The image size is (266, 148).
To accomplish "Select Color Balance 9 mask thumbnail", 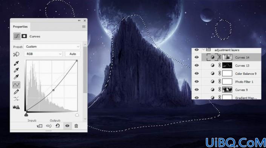I will [227, 74].
